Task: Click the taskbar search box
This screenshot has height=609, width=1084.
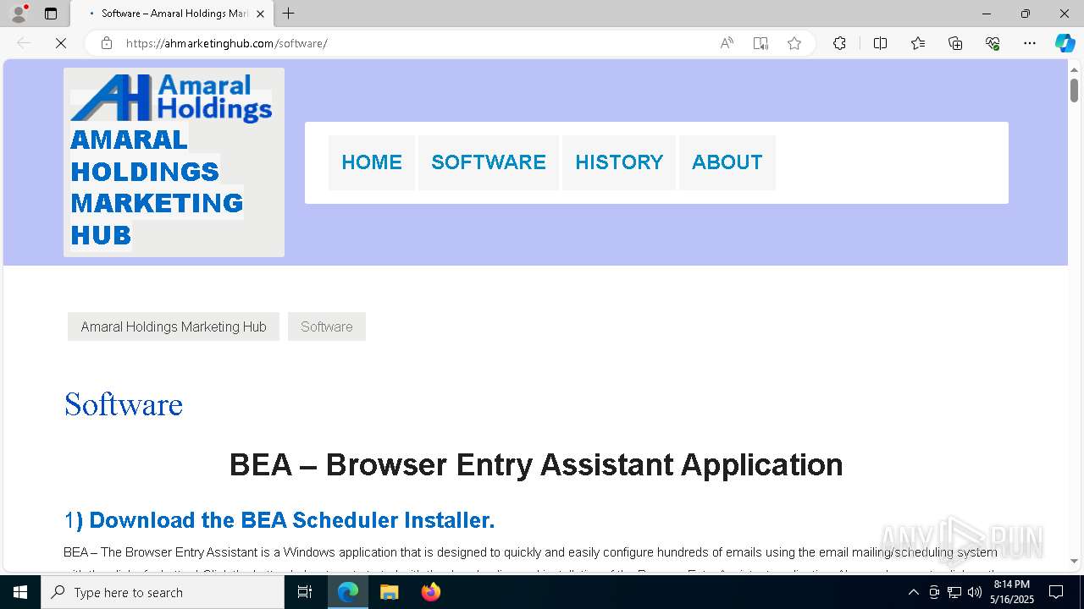Action: click(x=163, y=592)
